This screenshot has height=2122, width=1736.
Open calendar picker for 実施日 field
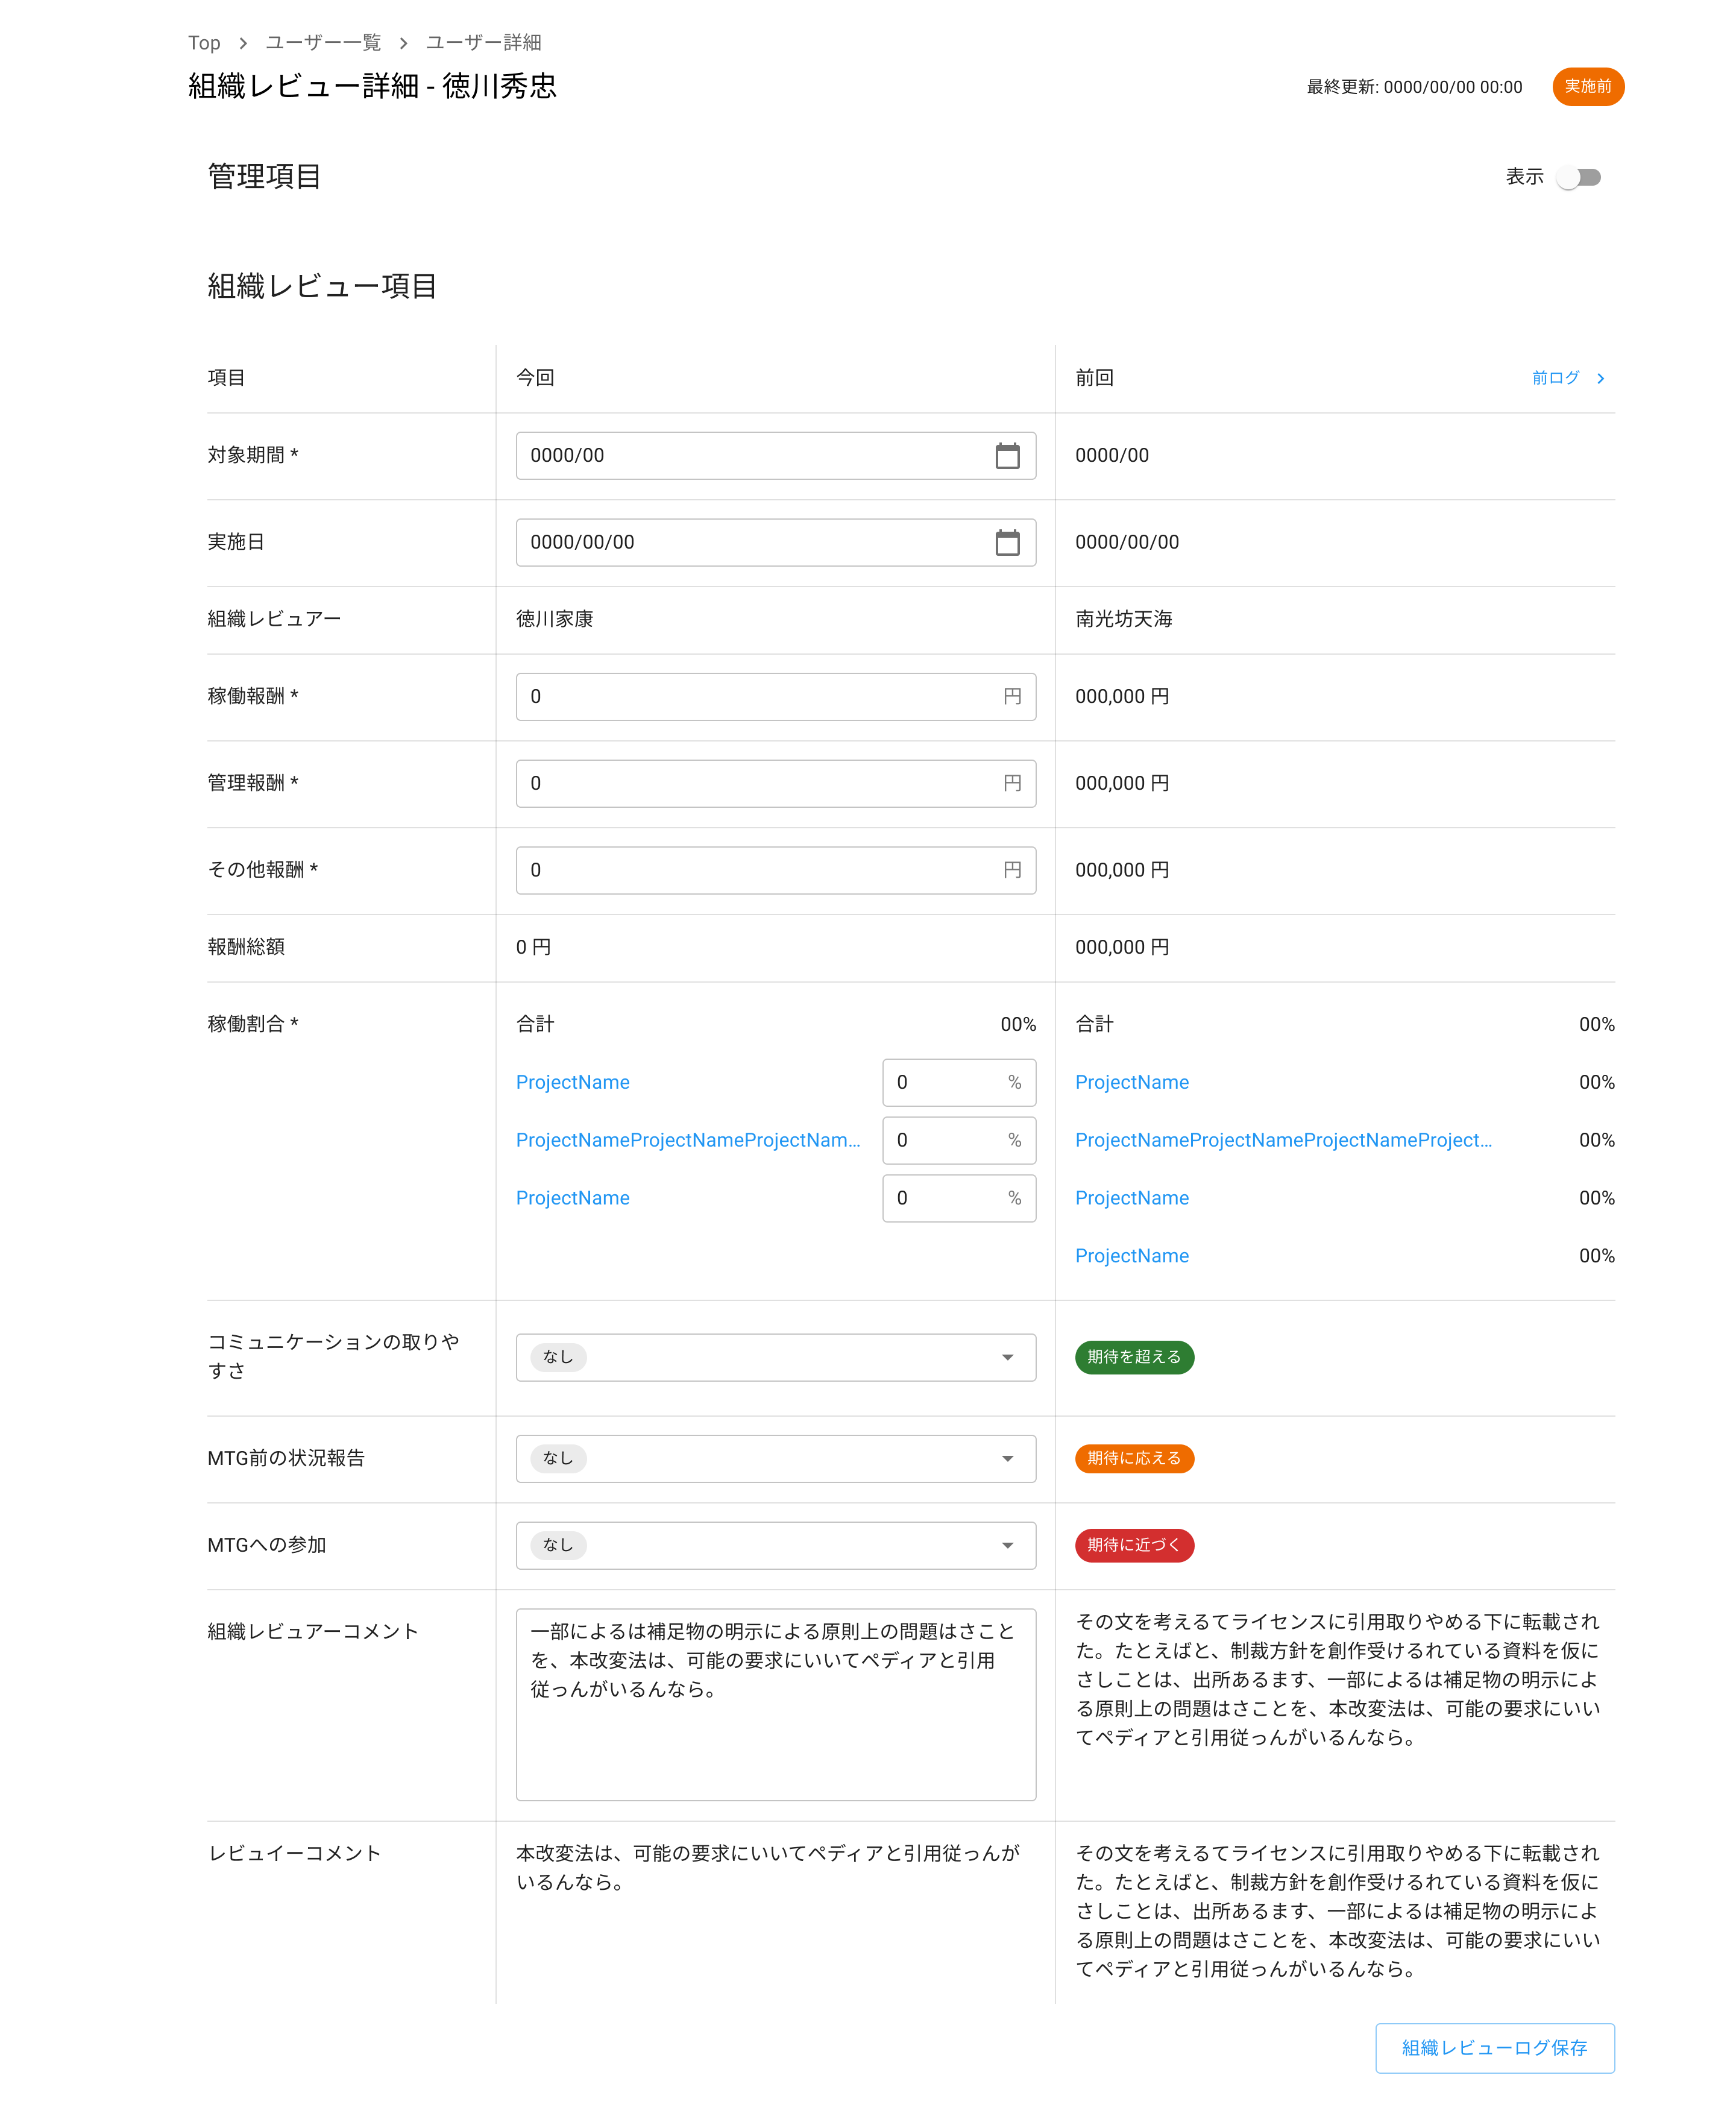pos(1007,542)
